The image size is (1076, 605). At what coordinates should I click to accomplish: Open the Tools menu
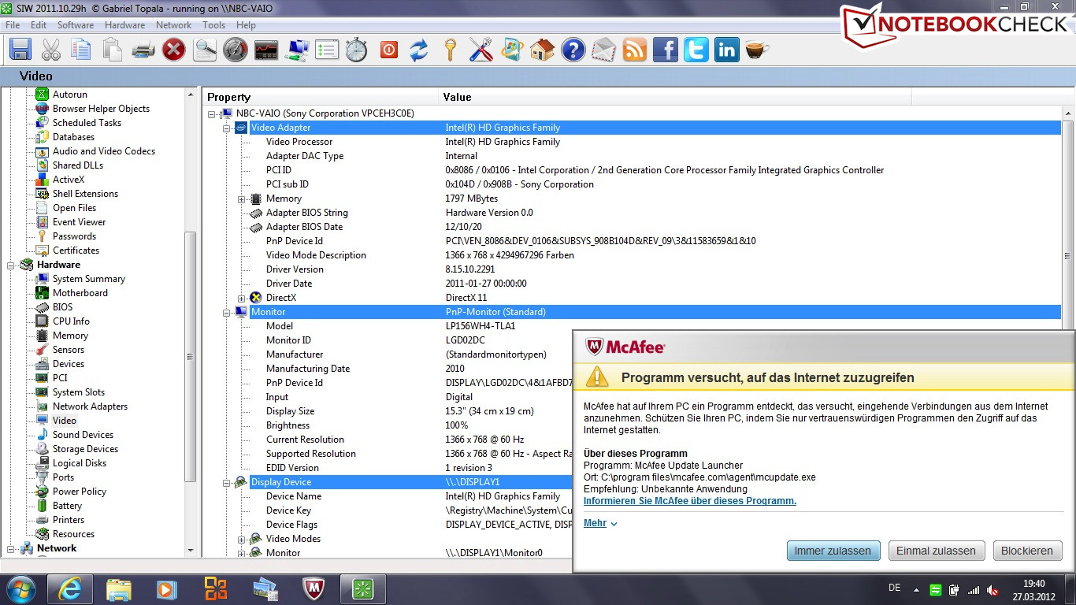tap(213, 25)
